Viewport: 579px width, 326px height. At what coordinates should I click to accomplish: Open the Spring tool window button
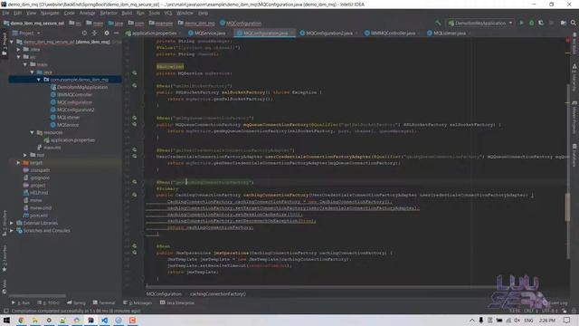pos(76,302)
